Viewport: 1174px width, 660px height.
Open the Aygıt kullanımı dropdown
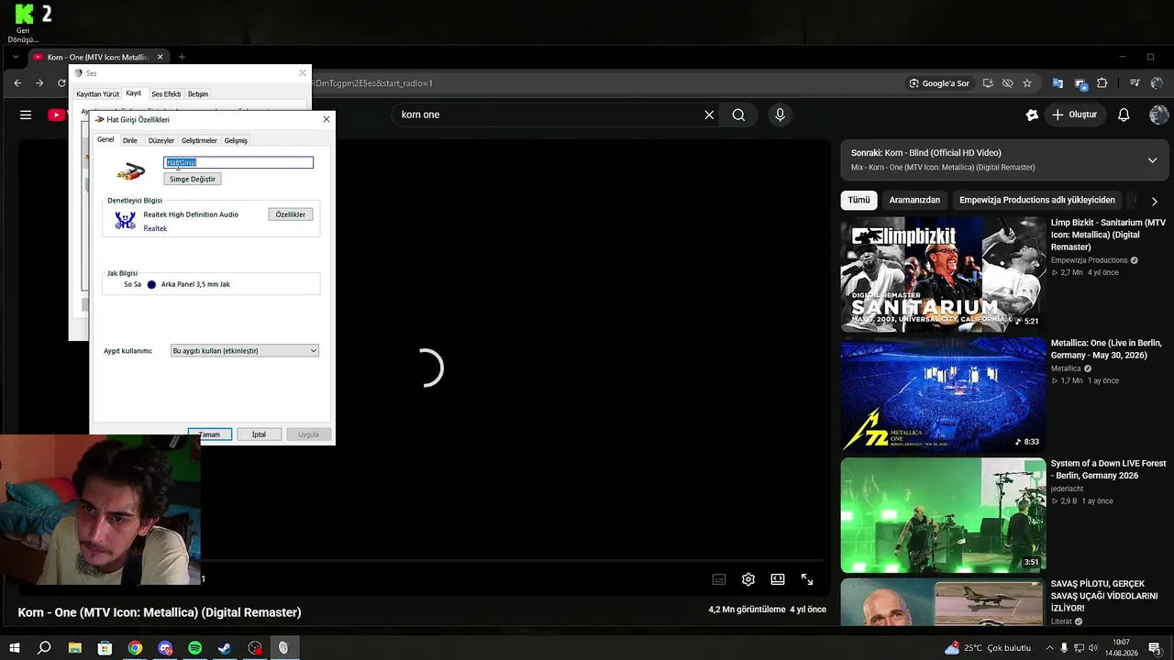[x=245, y=351]
